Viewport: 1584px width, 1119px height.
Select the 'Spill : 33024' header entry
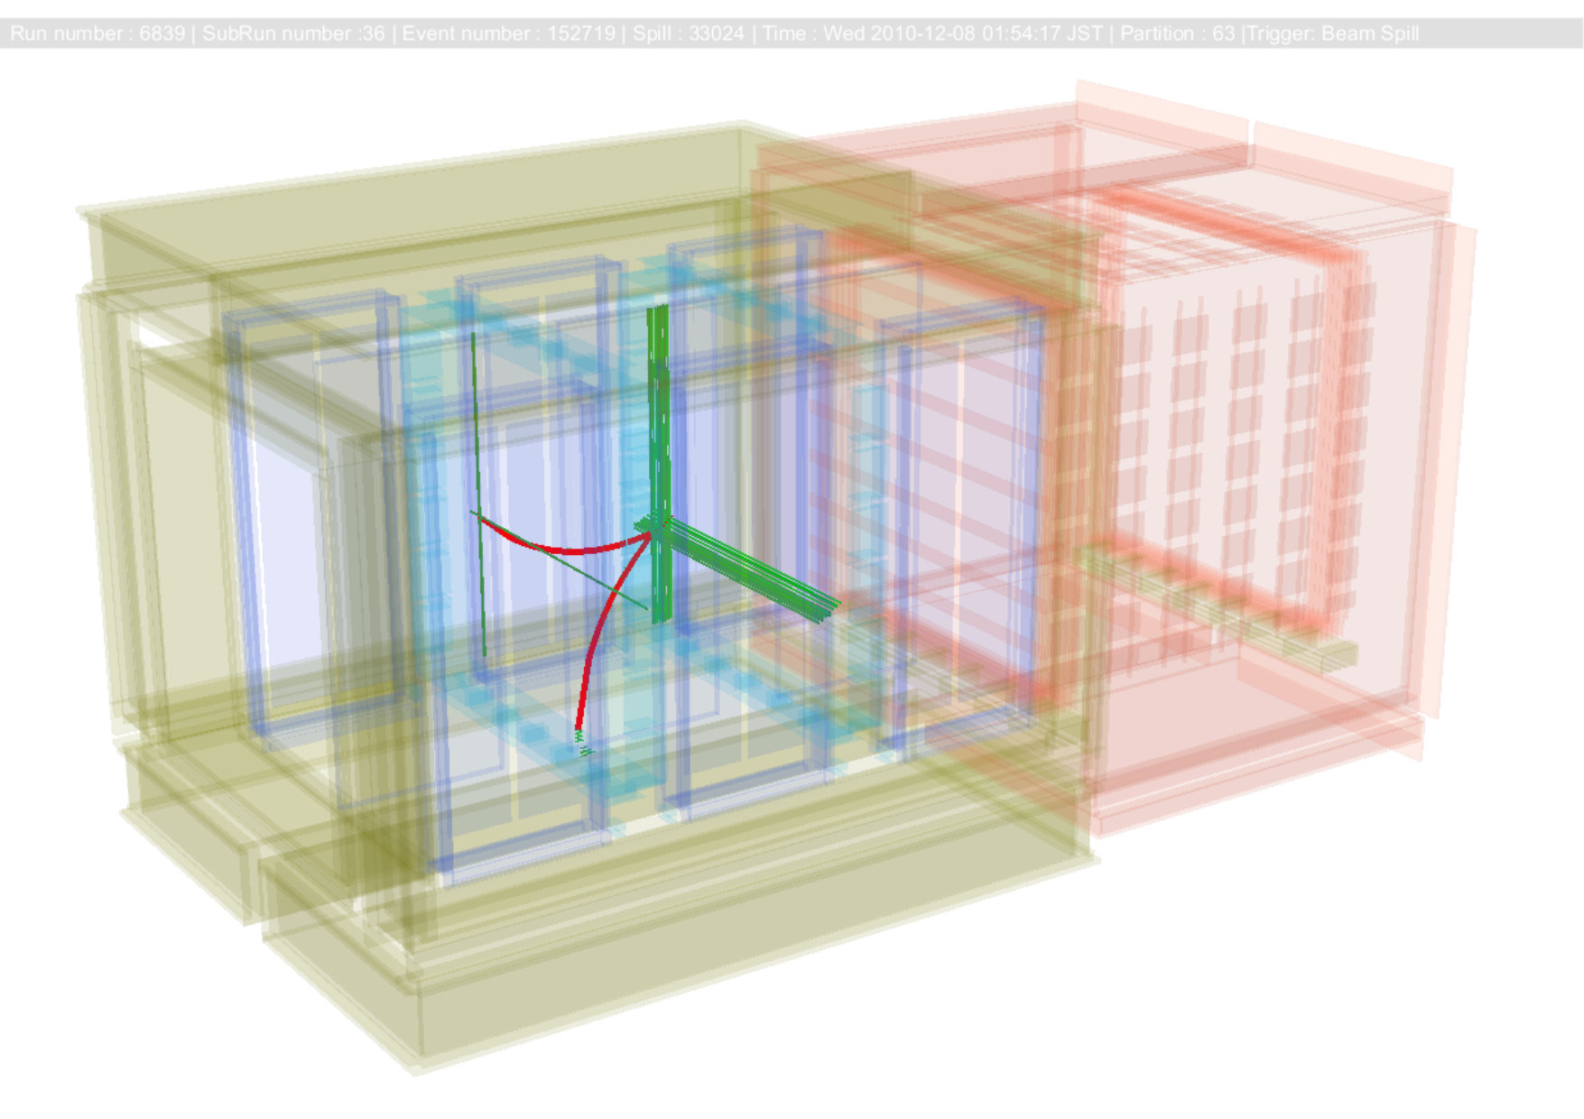[x=689, y=33]
